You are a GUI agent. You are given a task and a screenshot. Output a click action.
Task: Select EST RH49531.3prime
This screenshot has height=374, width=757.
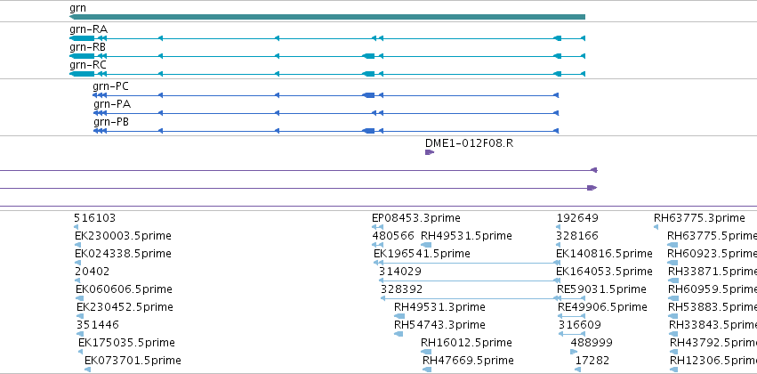point(439,308)
